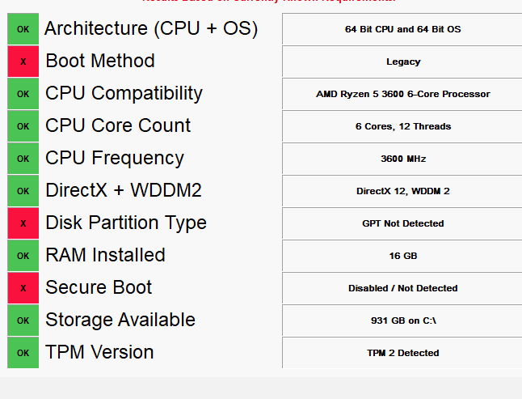
Task: Click the OK status icon for CPU Compatibility
Action: click(x=23, y=94)
